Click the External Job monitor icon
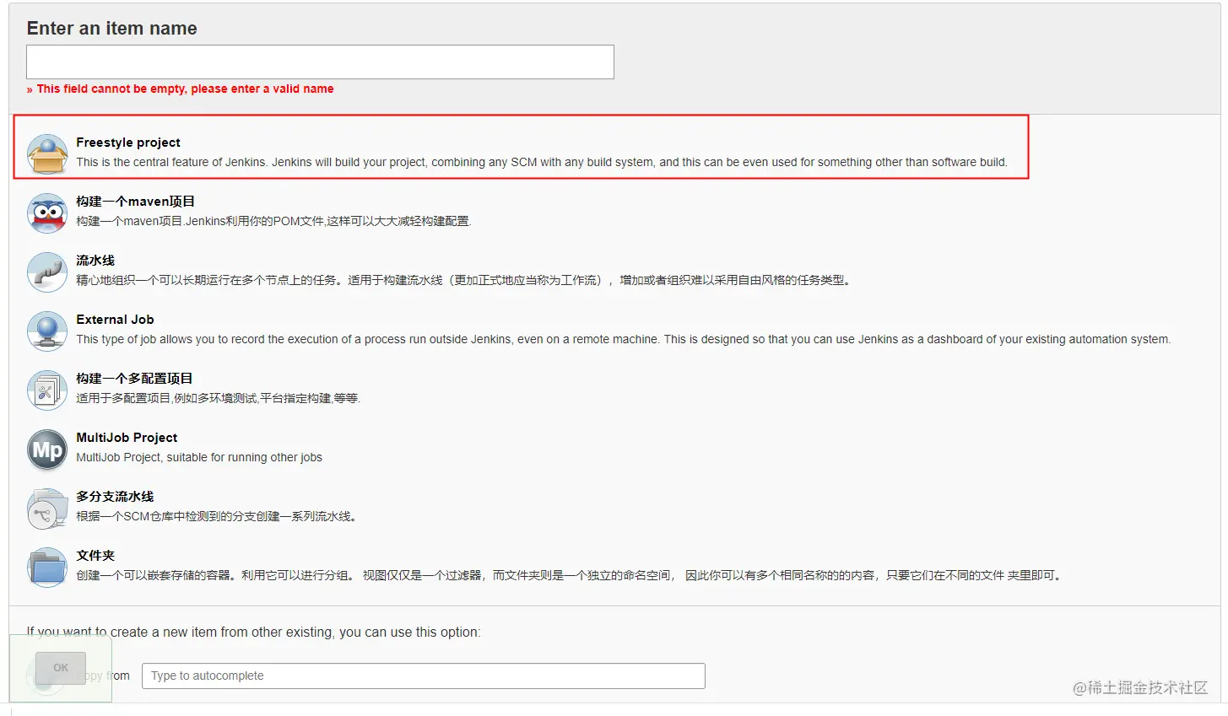This screenshot has width=1228, height=716. 47,331
